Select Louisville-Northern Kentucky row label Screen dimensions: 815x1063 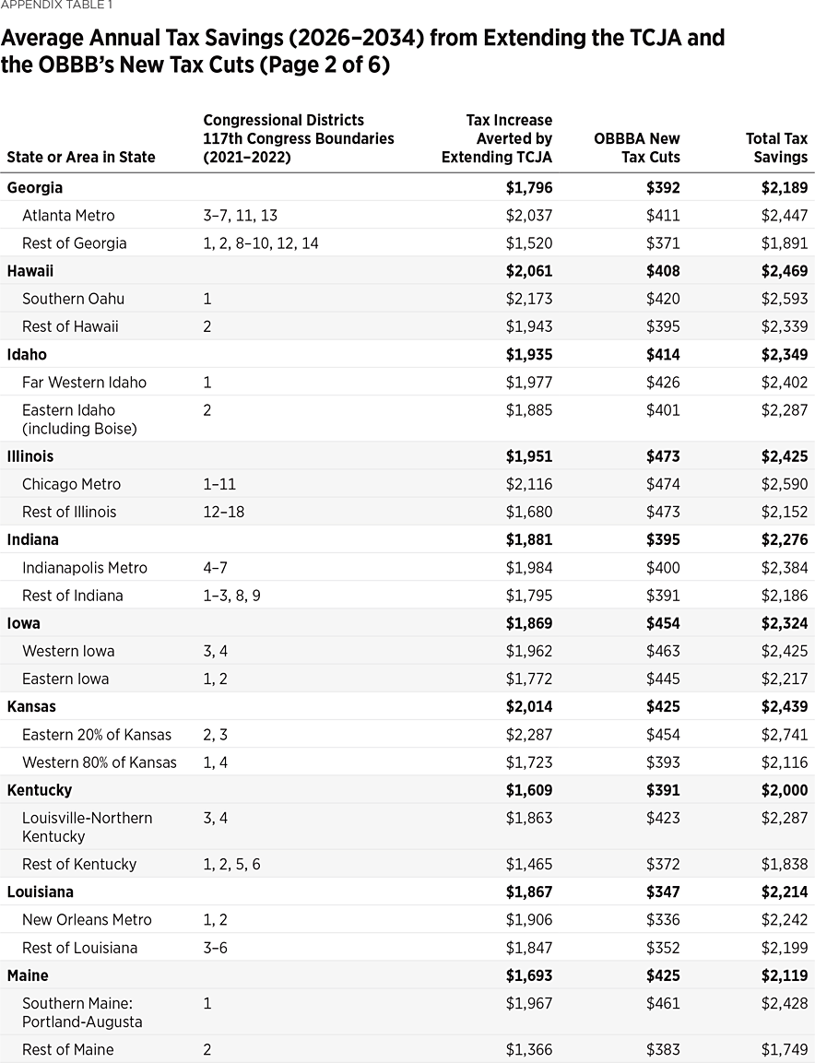(x=87, y=827)
